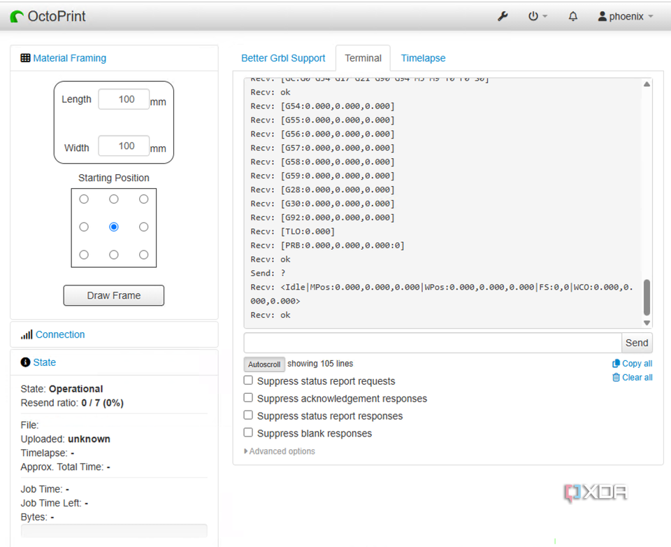This screenshot has width=671, height=547.
Task: Open settings via the wrench icon
Action: pos(503,16)
